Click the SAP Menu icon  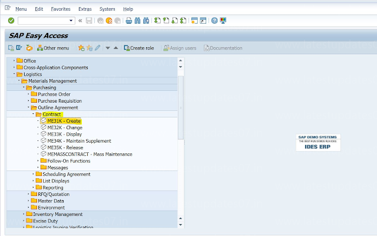[x=19, y=48]
